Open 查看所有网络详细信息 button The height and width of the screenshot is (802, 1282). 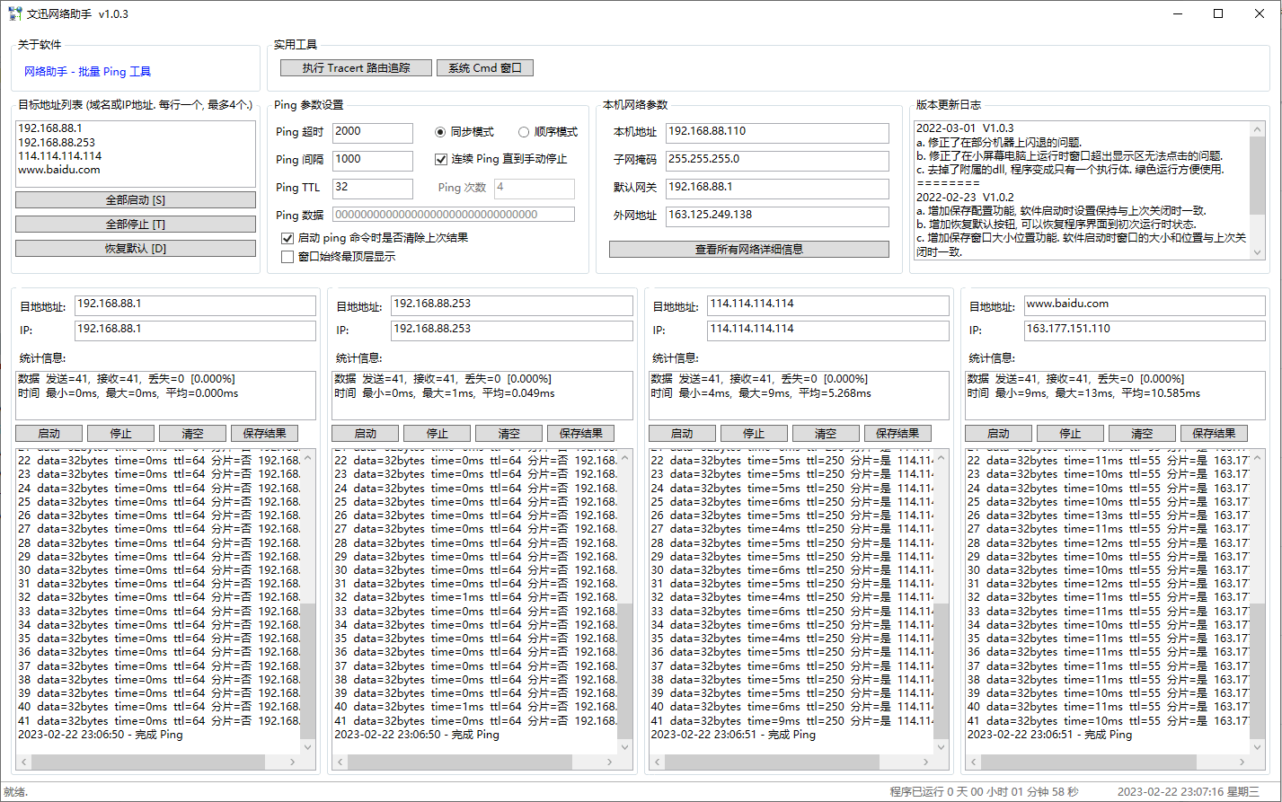748,250
